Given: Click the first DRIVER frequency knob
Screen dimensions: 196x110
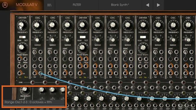Looking at the screenshot, I should click(21, 25).
